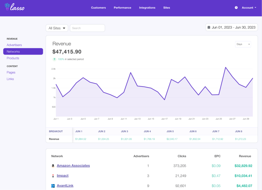Click the Impact network icon
This screenshot has width=262, height=190.
click(53, 176)
